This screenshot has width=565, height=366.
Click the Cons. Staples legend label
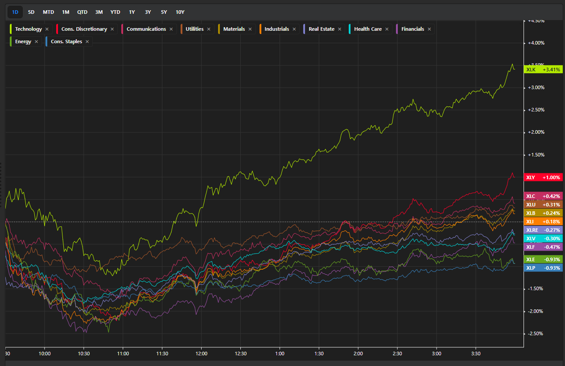(66, 41)
